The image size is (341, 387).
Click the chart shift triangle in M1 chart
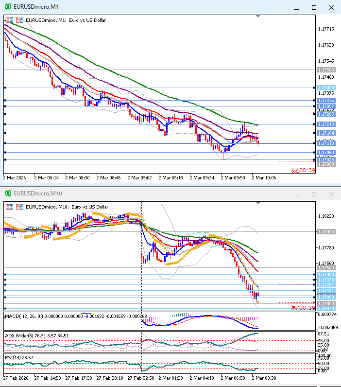(258, 17)
